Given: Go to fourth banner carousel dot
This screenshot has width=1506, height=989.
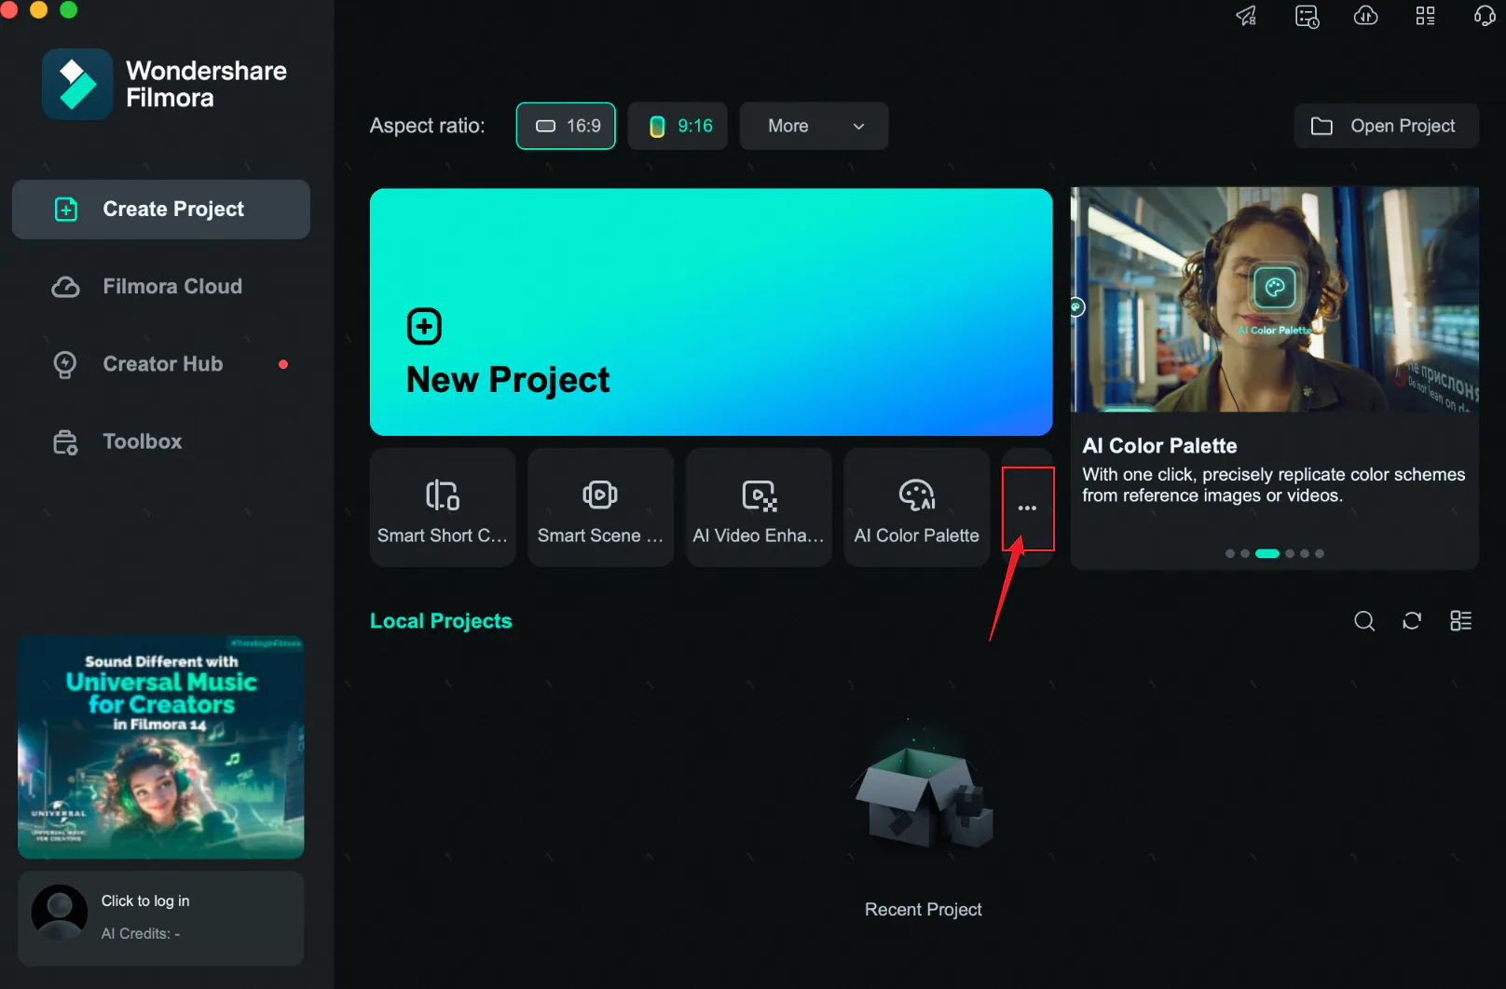Looking at the screenshot, I should [x=1290, y=553].
